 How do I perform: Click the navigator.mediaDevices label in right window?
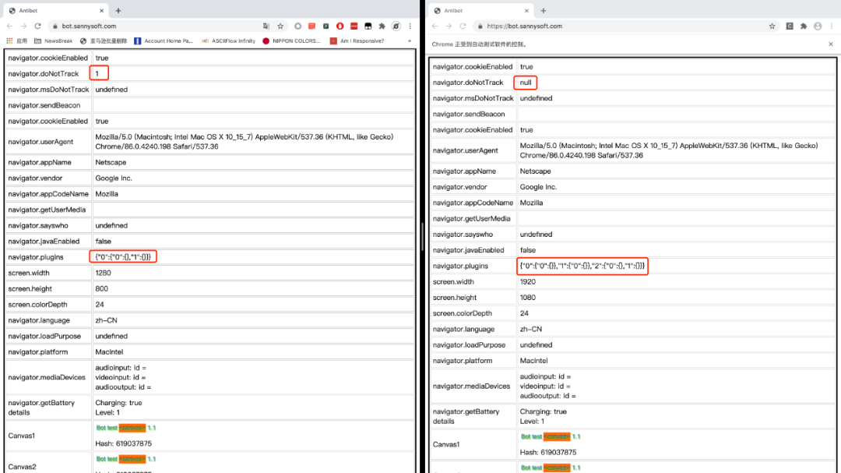(x=471, y=386)
